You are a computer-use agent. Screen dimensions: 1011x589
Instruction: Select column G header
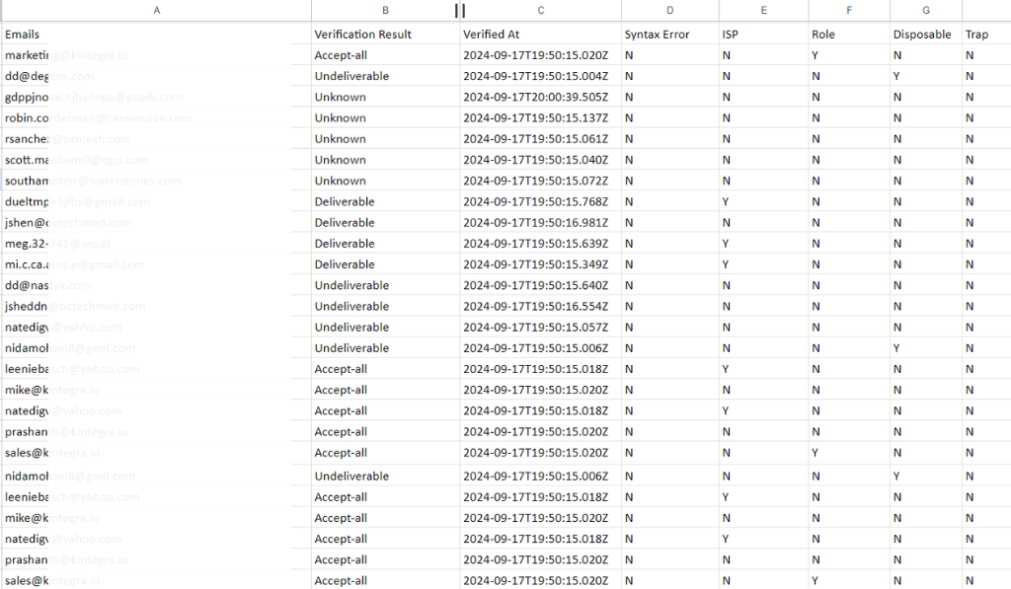tap(926, 10)
